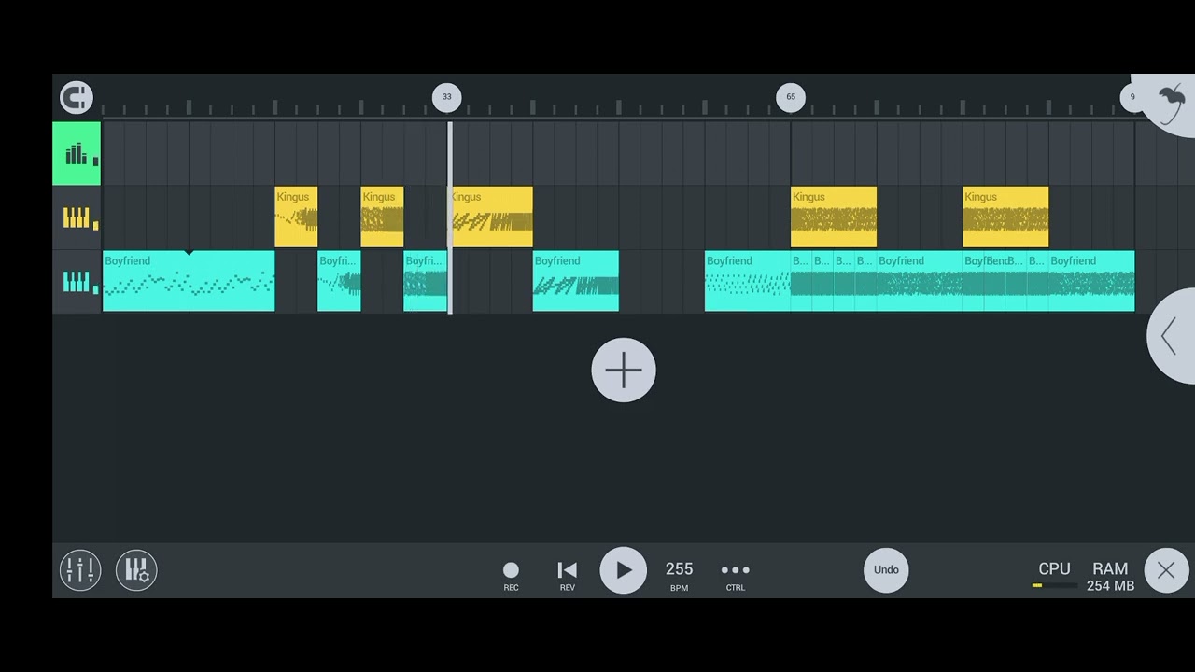
Task: View the CPU usage meter
Action: pos(1054,576)
